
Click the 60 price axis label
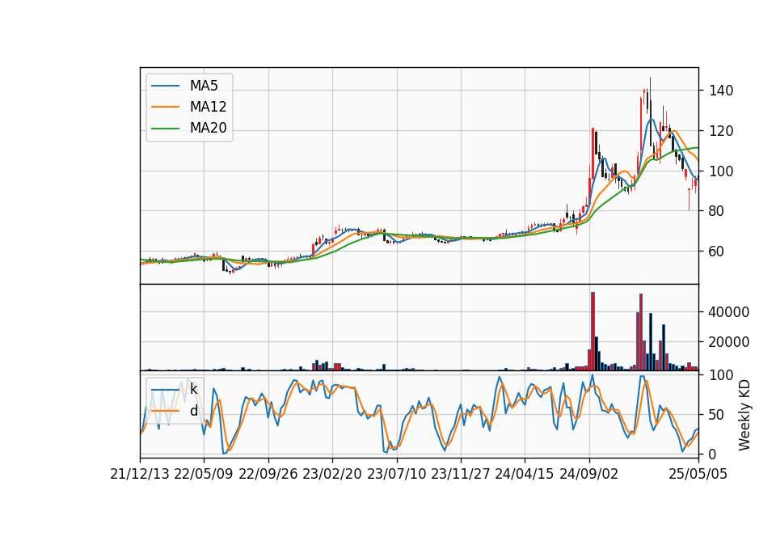[717, 252]
